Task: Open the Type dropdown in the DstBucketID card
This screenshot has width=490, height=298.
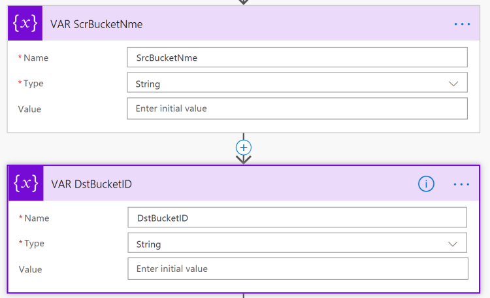Action: (x=297, y=243)
